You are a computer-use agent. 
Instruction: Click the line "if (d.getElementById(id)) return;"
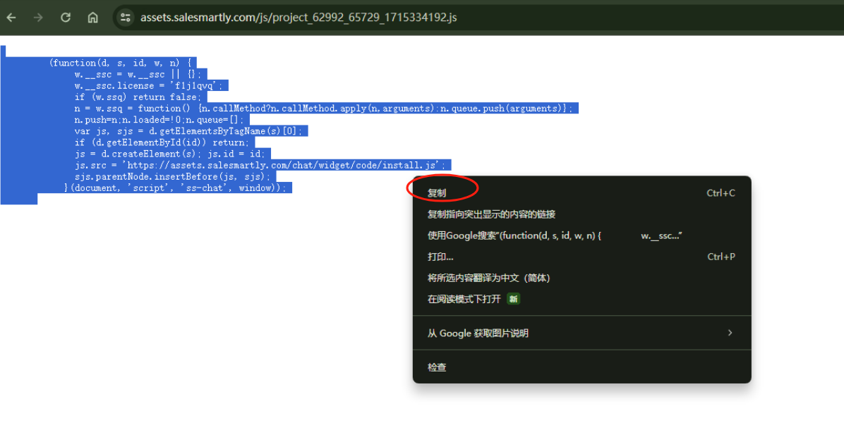pos(162,142)
